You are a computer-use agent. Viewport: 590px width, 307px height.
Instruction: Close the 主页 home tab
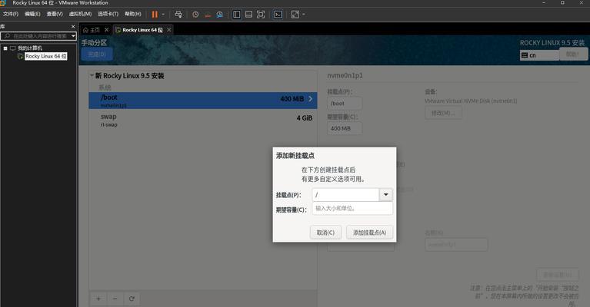[x=106, y=30]
